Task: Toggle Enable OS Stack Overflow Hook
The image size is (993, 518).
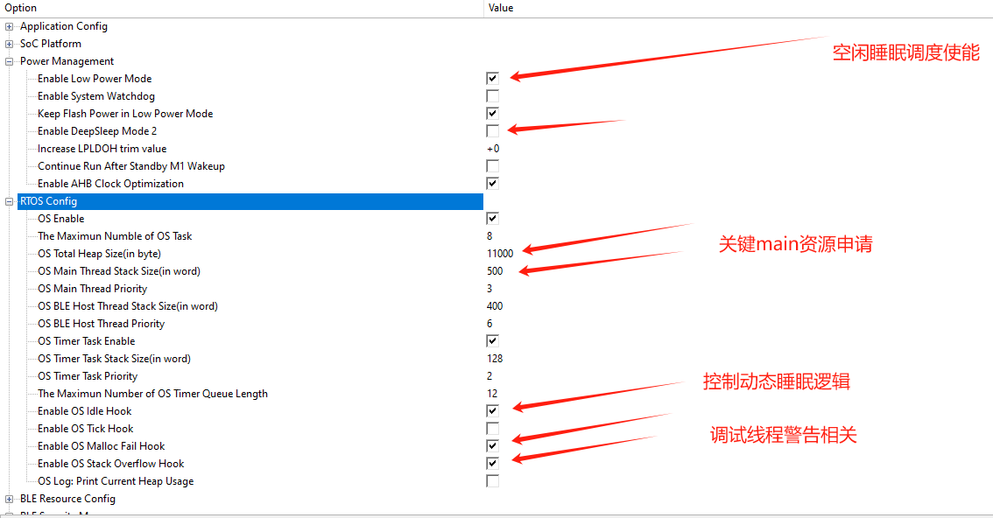Action: [492, 464]
